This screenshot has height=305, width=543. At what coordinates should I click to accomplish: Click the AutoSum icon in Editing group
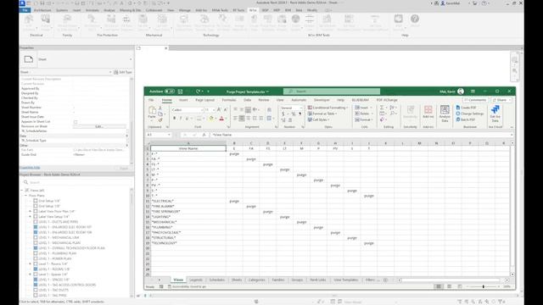[382, 108]
